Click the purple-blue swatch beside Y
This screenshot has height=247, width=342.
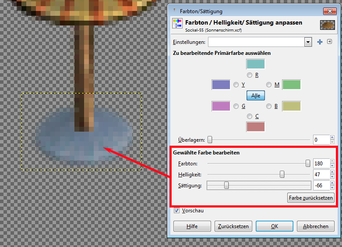tap(221, 85)
